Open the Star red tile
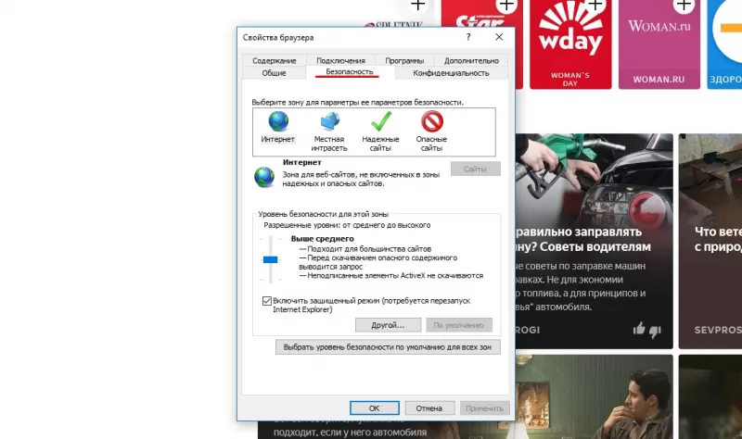 click(x=481, y=44)
